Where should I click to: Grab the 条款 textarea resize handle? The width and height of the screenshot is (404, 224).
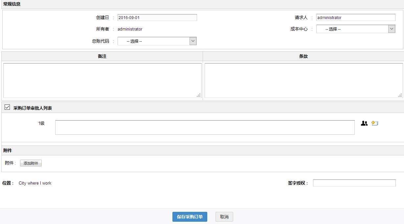pos(400,95)
